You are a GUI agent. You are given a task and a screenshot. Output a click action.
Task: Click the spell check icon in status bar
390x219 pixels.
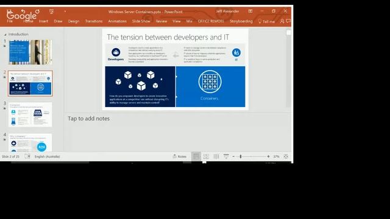[x=27, y=156]
